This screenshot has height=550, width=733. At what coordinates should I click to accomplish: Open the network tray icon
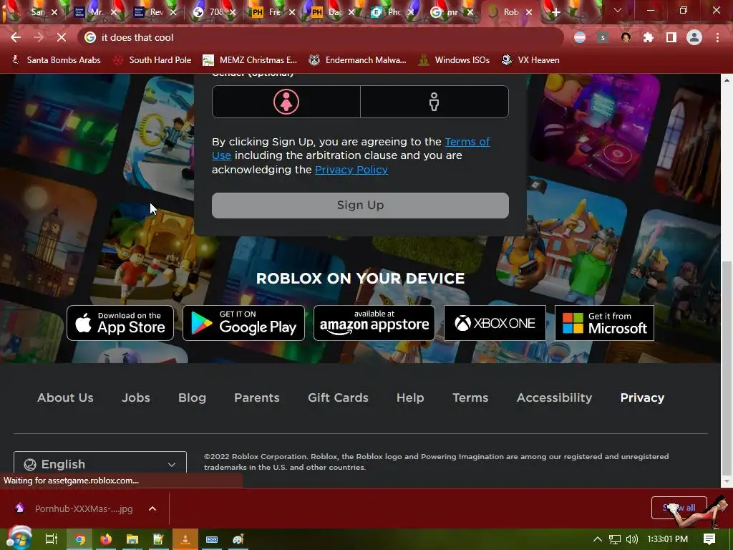(x=615, y=539)
